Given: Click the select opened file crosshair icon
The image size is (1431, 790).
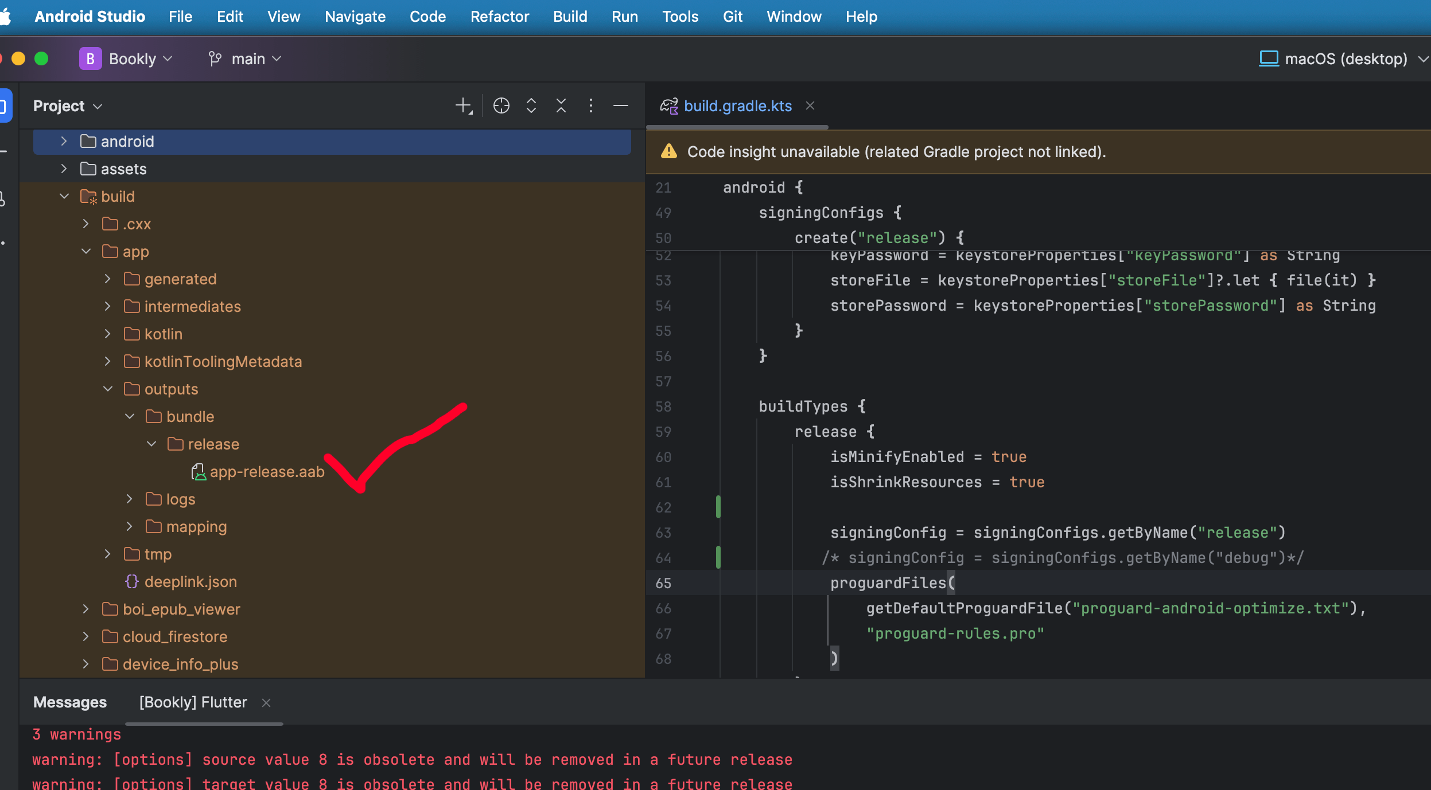Looking at the screenshot, I should 501,106.
